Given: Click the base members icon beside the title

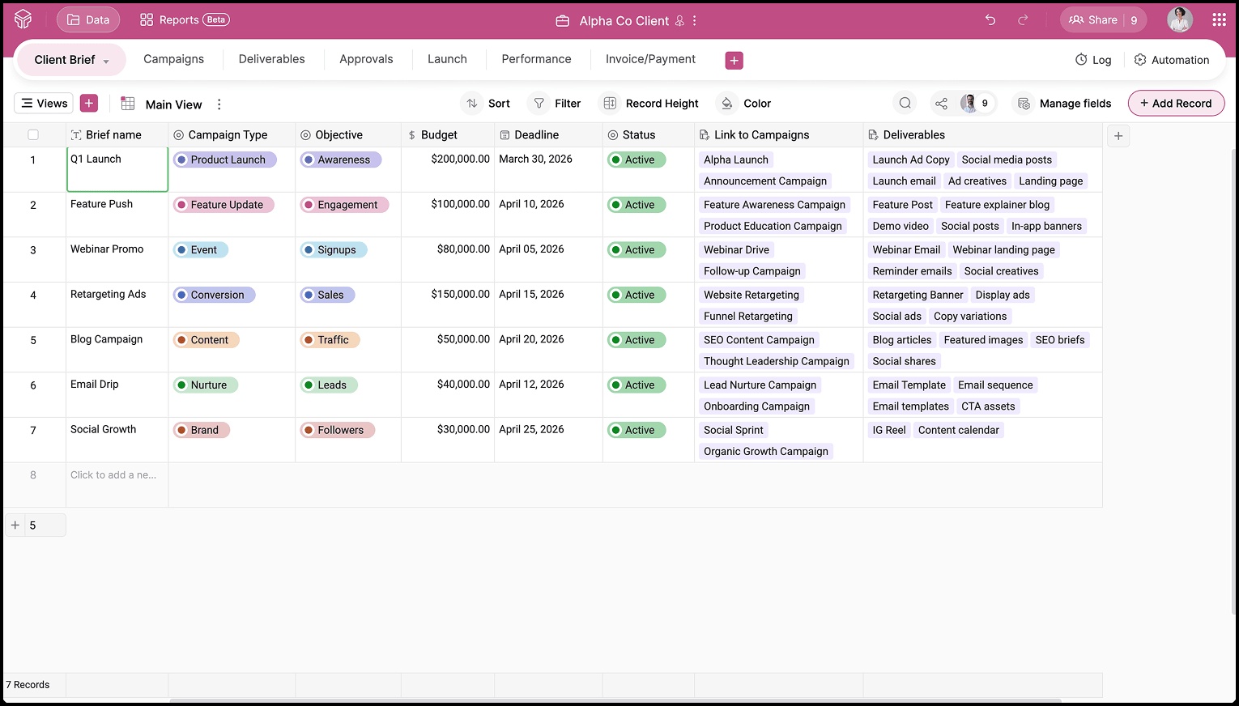Looking at the screenshot, I should point(679,21).
